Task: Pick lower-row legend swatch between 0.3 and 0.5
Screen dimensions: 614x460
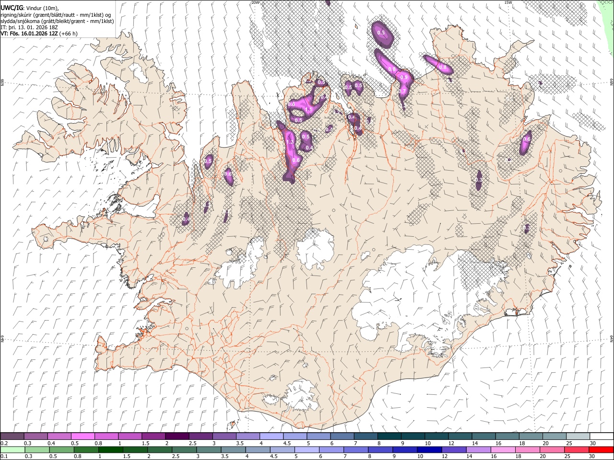Action: (x=36, y=450)
